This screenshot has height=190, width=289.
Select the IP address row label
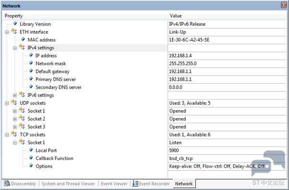(x=46, y=56)
